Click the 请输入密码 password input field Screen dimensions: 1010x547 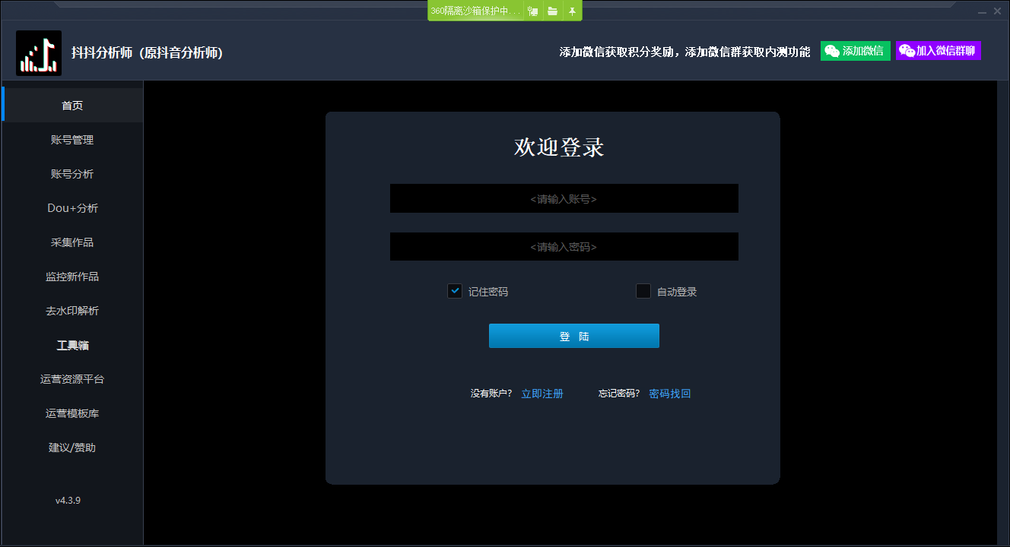(564, 246)
